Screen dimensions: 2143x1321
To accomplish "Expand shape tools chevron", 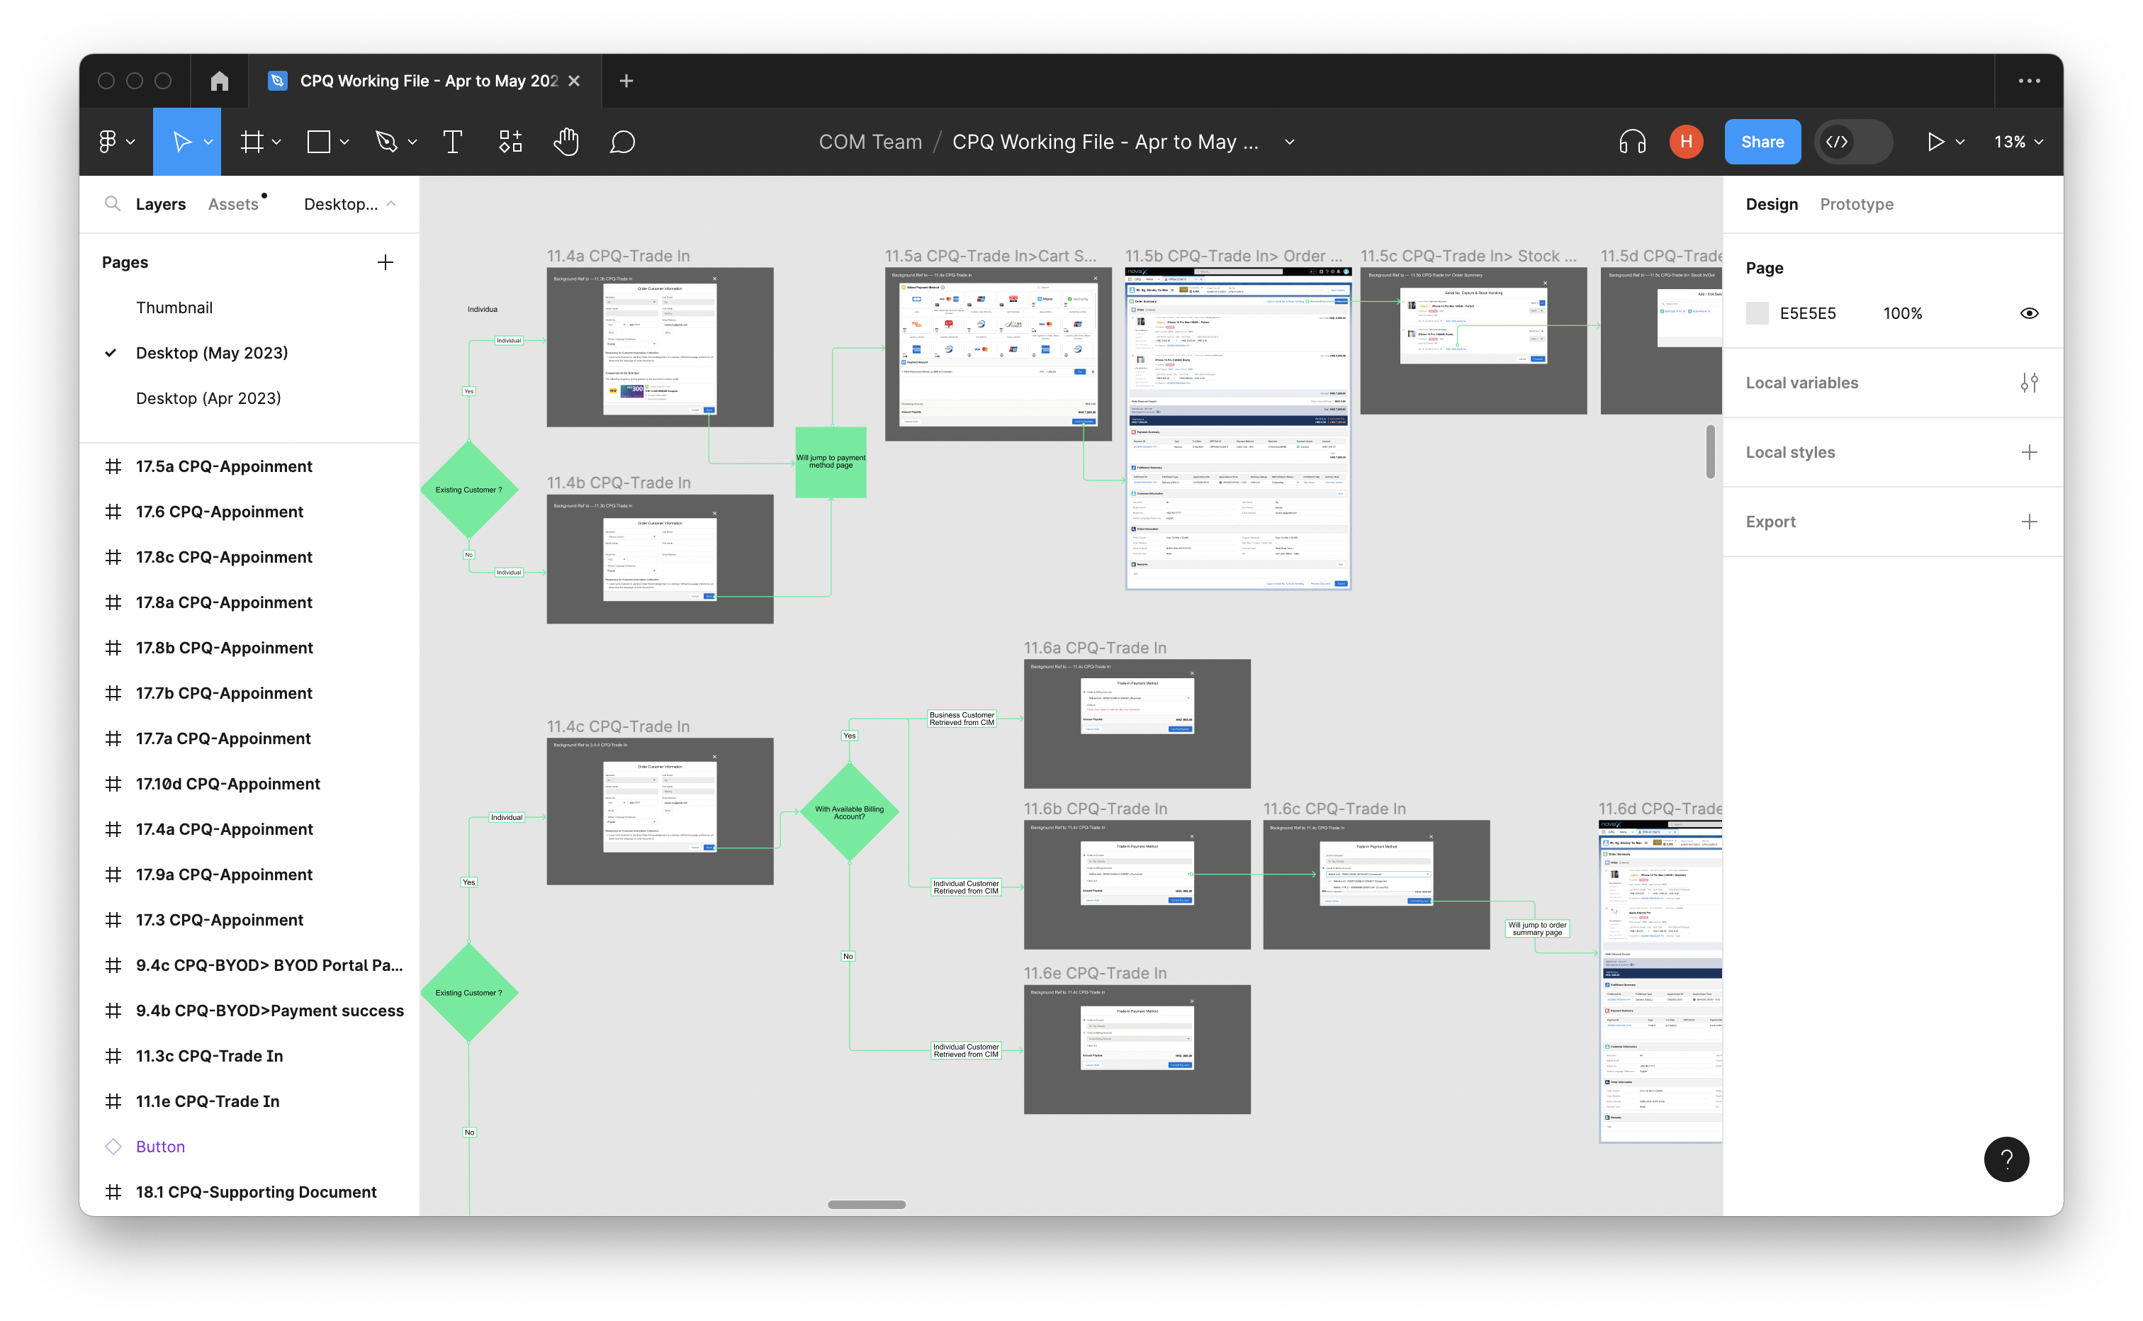I will tap(344, 142).
